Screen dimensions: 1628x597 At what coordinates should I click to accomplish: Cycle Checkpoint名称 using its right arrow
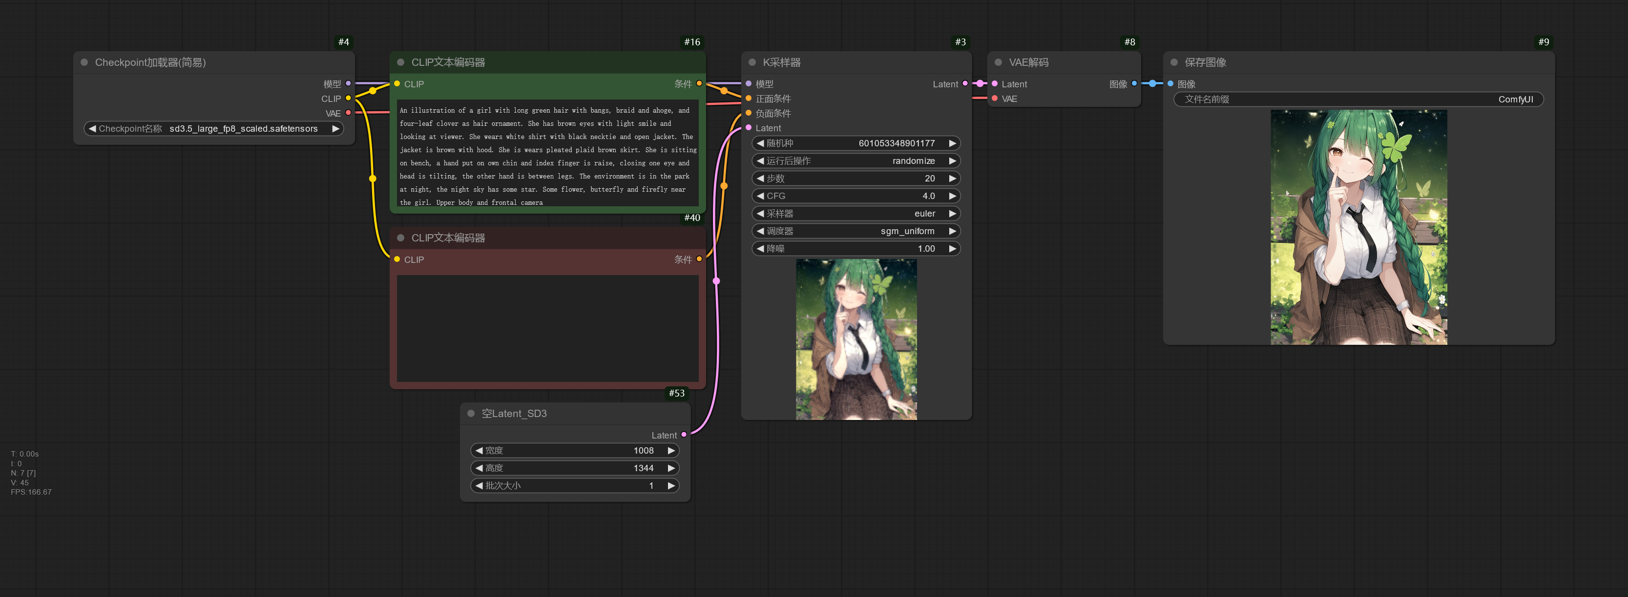(x=335, y=128)
